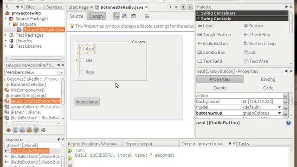Click Code button in Properties panel

[268, 88]
